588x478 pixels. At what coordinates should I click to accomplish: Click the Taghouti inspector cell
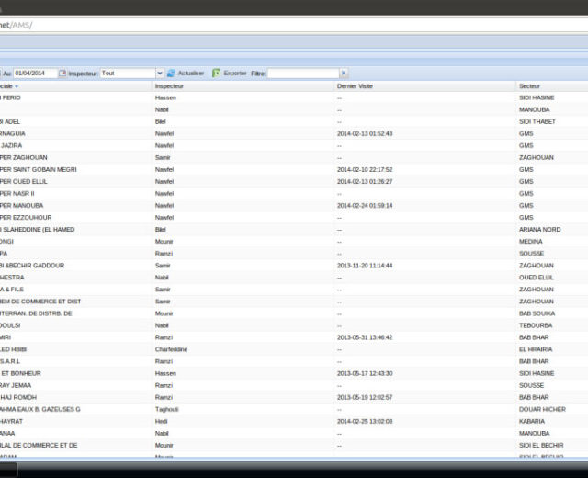pos(167,409)
